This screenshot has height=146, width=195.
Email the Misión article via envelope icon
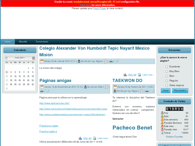(x=116, y=61)
